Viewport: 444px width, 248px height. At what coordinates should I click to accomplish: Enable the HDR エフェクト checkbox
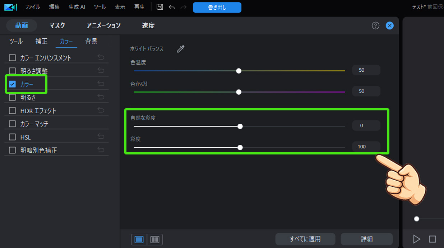click(x=12, y=110)
